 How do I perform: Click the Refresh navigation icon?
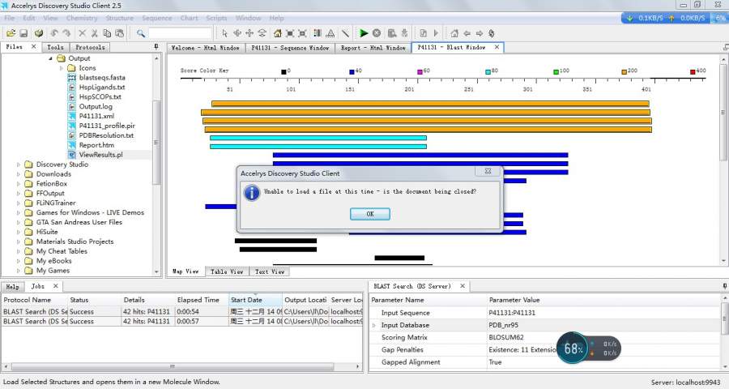(492, 33)
